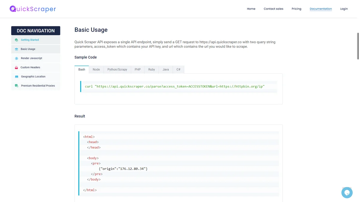The image size is (359, 202).
Task: View the Java sample tab
Action: tap(166, 69)
